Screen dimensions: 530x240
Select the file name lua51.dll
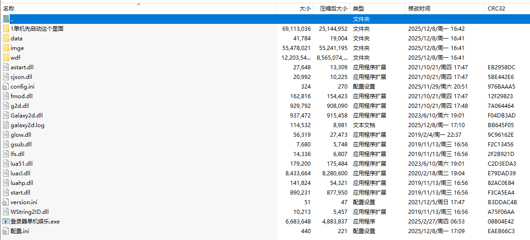pyautogui.click(x=21, y=164)
